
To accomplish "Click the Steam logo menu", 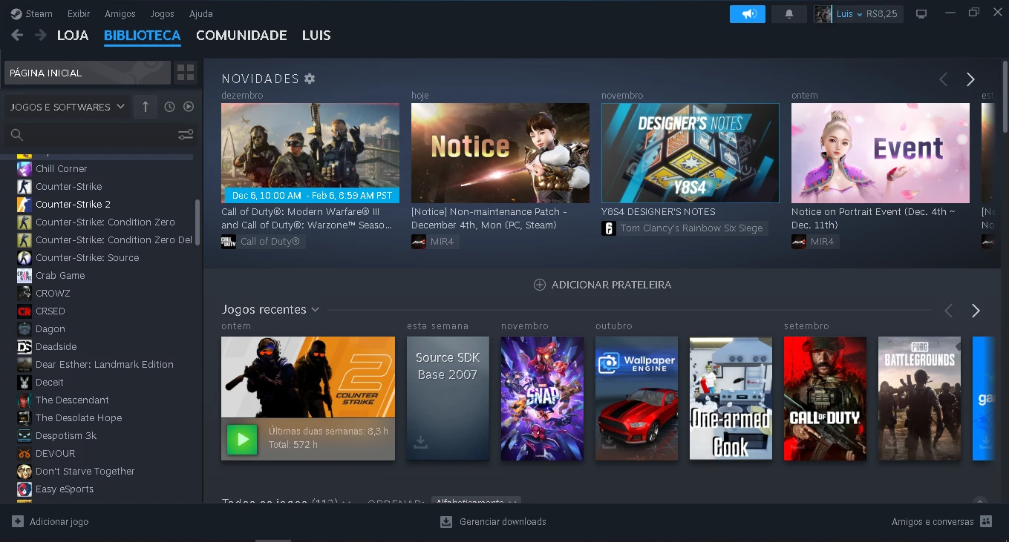I will (16, 13).
